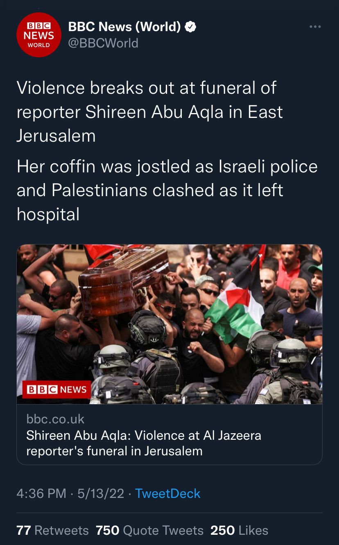Open the three-dot more options menu
The height and width of the screenshot is (545, 339).
(x=315, y=27)
